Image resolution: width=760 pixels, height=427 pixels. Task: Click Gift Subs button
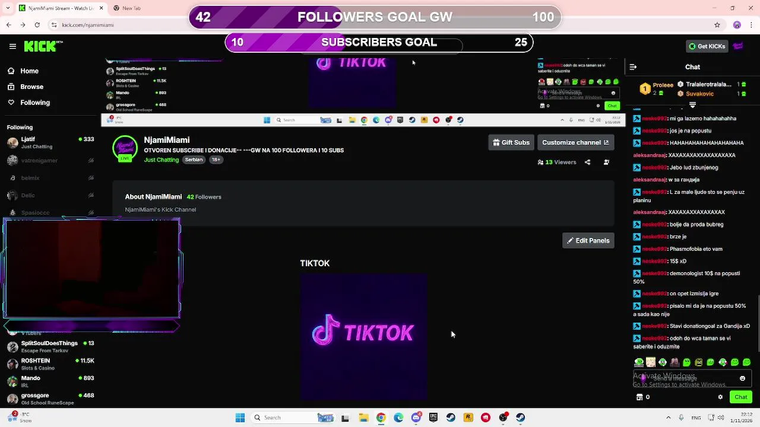click(511, 142)
